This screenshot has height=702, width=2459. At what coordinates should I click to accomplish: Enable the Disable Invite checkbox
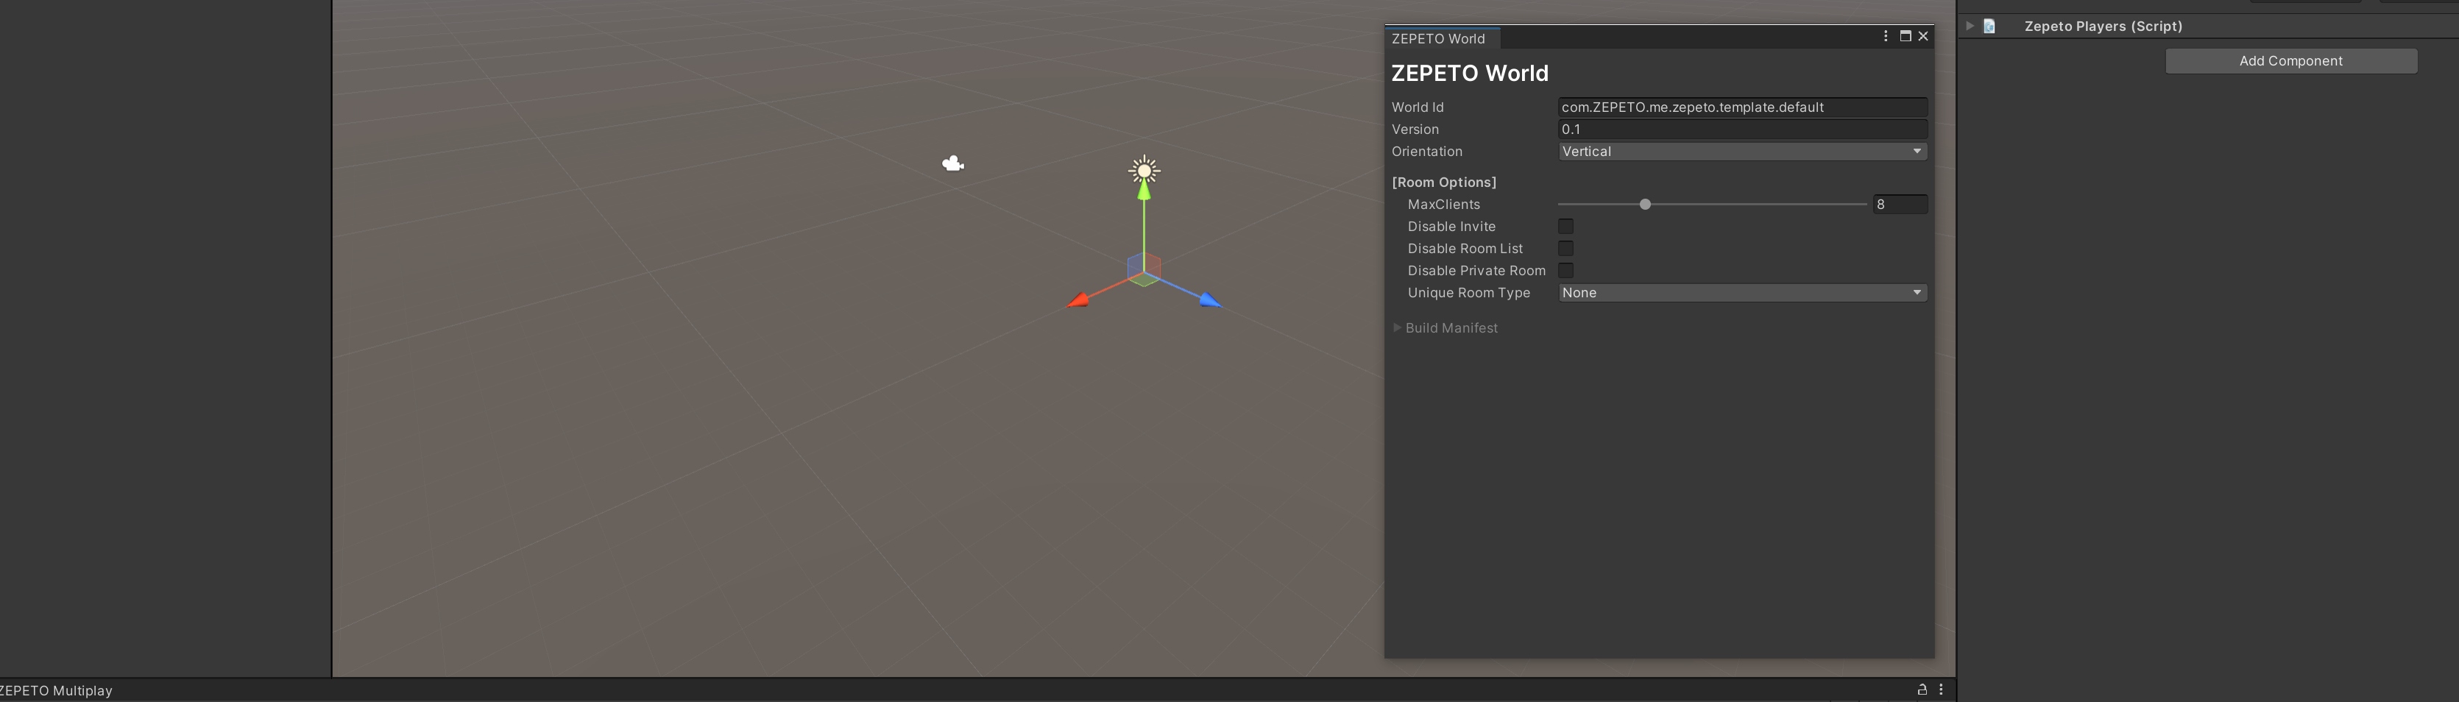[x=1565, y=226]
